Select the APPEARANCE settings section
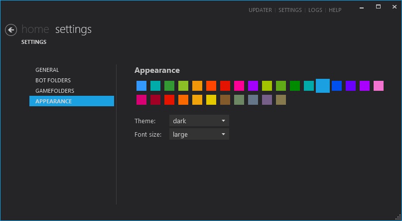The width and height of the screenshot is (402, 221). [x=54, y=101]
